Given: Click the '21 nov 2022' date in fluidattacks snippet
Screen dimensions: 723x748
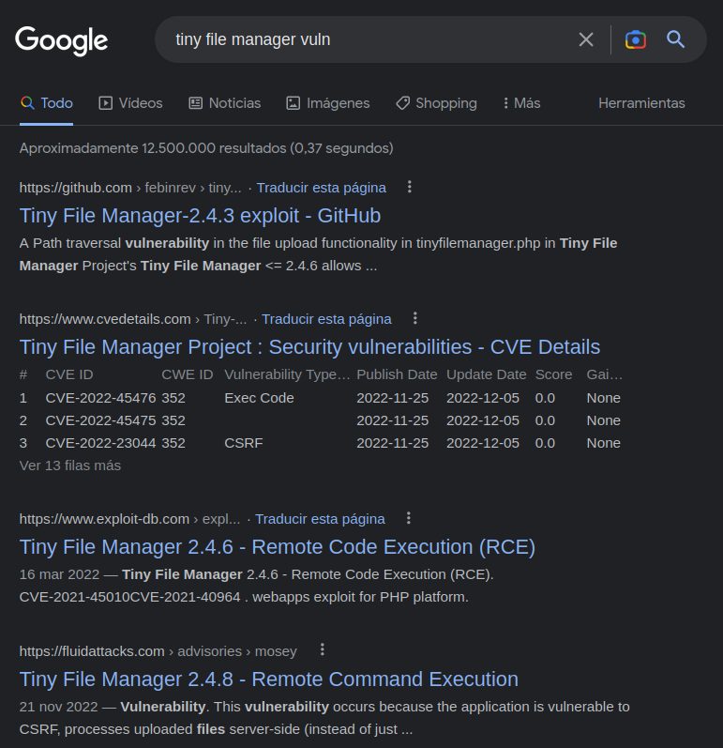Looking at the screenshot, I should pyautogui.click(x=59, y=707).
